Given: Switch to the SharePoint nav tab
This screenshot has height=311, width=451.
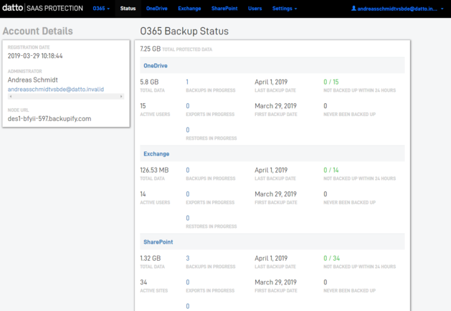Looking at the screenshot, I should pyautogui.click(x=224, y=9).
